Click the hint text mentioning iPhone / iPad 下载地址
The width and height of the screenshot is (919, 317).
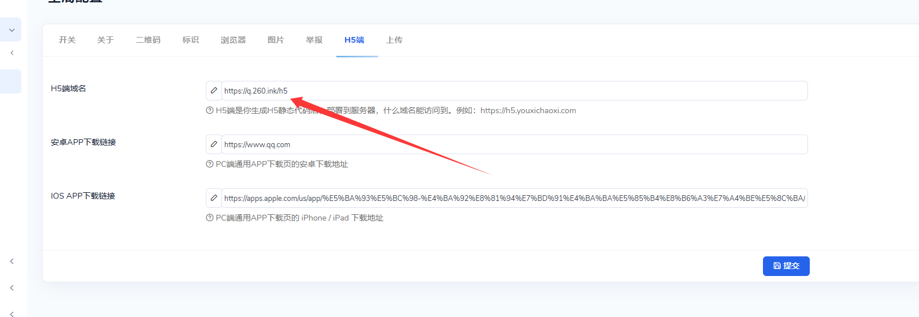[x=299, y=218]
